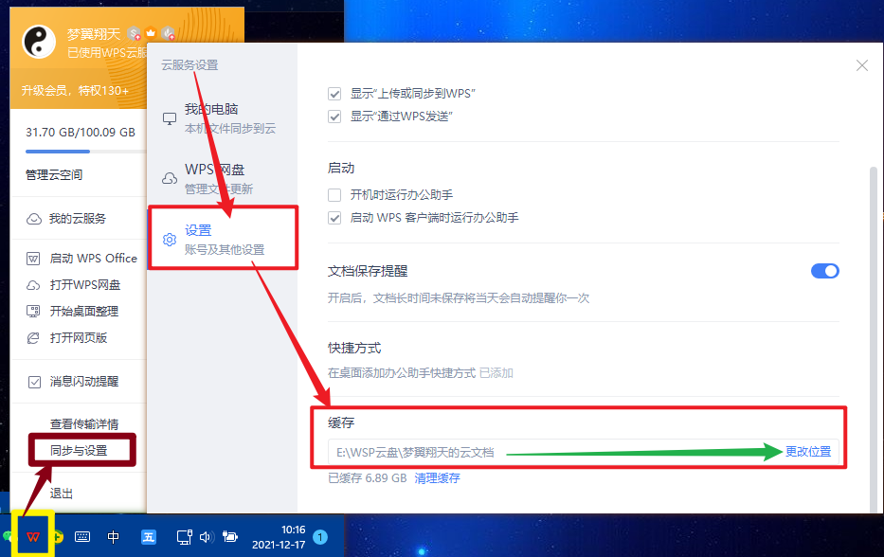The image size is (884, 557).
Task: Click the touch keyboard tray icon
Action: [x=82, y=537]
